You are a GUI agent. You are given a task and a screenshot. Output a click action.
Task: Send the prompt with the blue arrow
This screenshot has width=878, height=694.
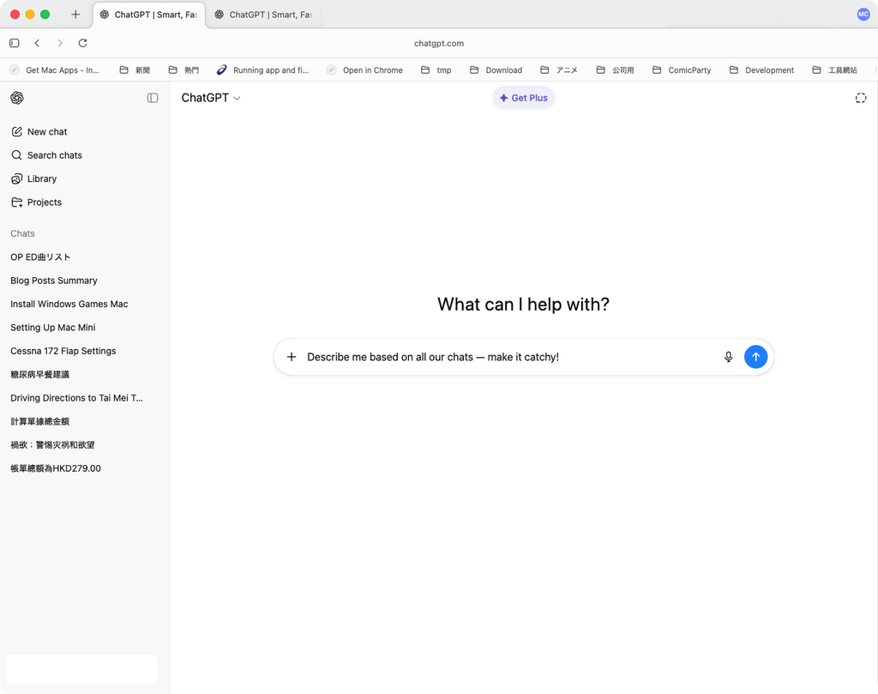(755, 357)
